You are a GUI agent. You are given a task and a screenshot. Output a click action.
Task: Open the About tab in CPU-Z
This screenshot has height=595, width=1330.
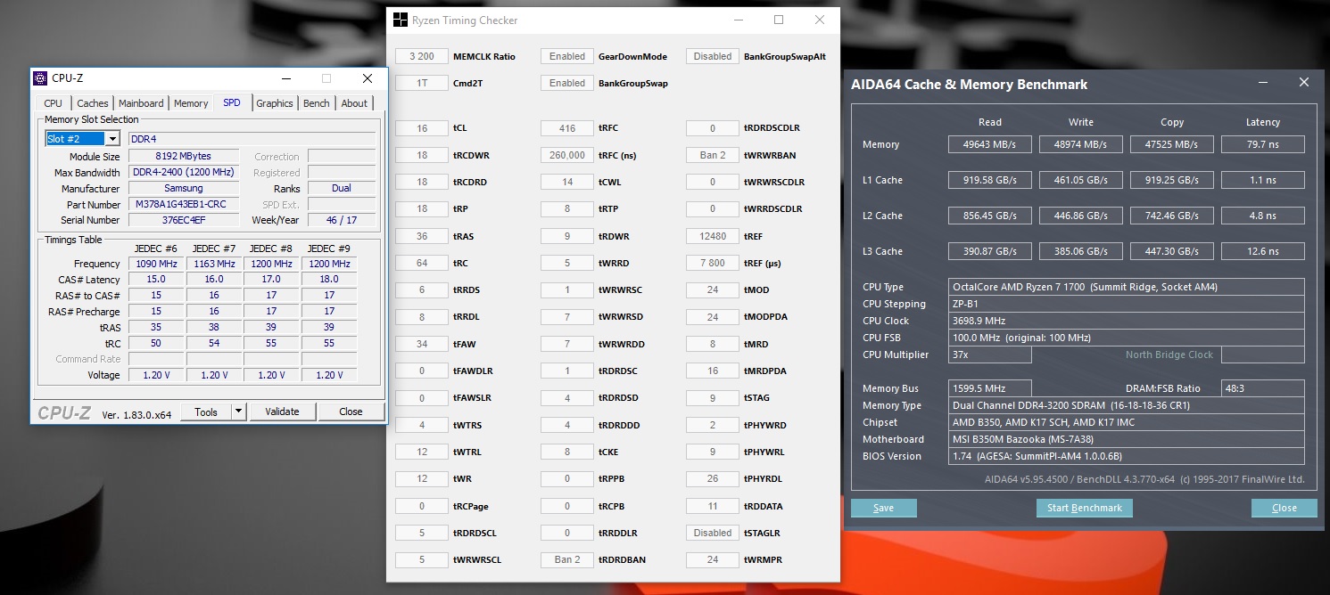click(354, 103)
